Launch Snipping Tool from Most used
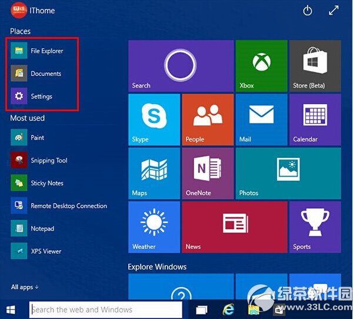 (x=48, y=161)
